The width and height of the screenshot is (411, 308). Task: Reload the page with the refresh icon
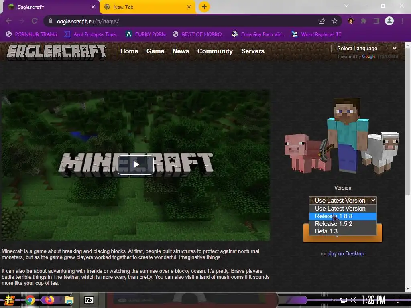click(35, 21)
